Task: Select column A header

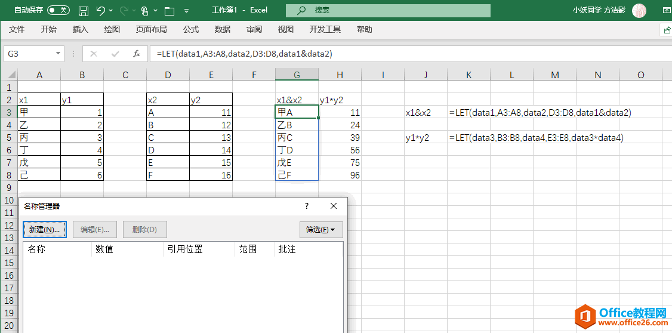Action: (x=39, y=75)
